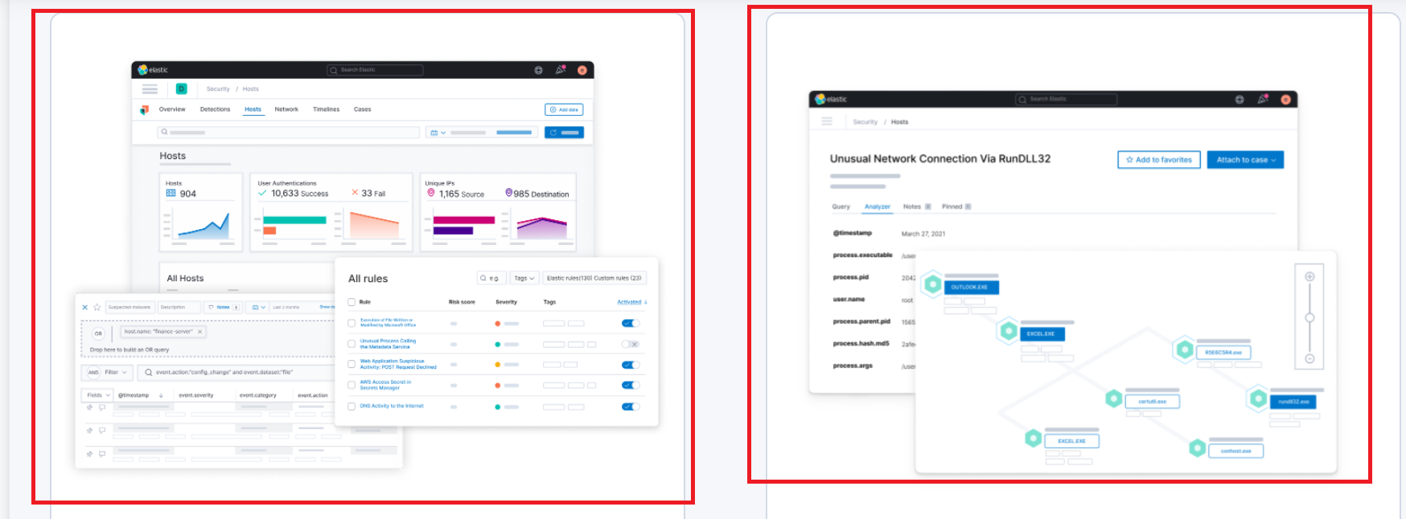
Task: Click the All rules search box
Action: coord(491,278)
